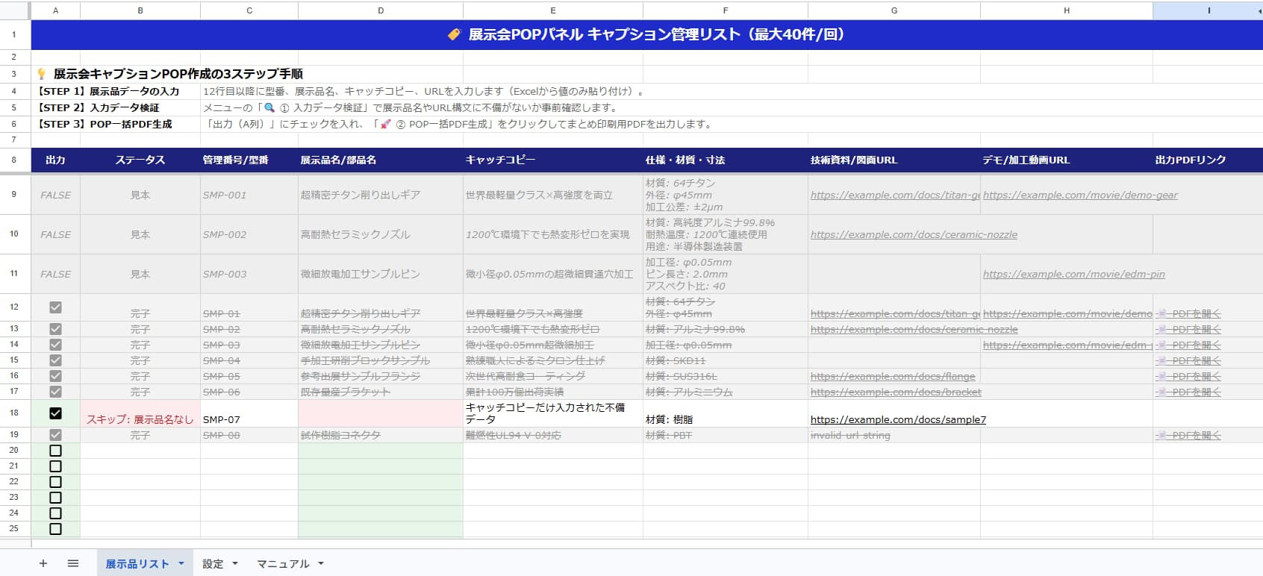1263x576 pixels.
Task: Select cell SMP-07
Action: (249, 413)
